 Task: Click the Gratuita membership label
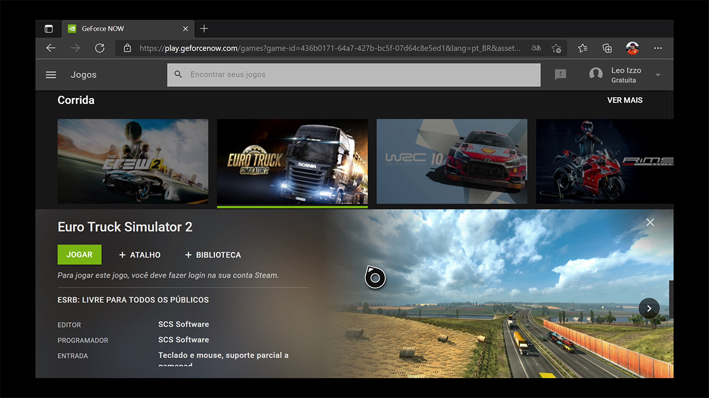coord(624,80)
